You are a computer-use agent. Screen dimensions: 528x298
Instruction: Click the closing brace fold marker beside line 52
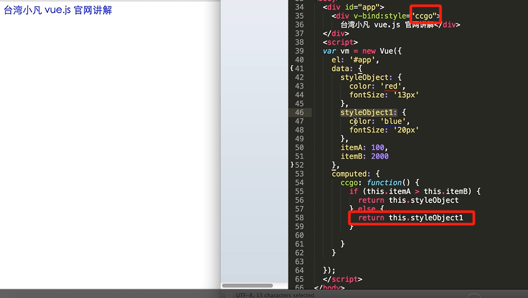pos(292,165)
